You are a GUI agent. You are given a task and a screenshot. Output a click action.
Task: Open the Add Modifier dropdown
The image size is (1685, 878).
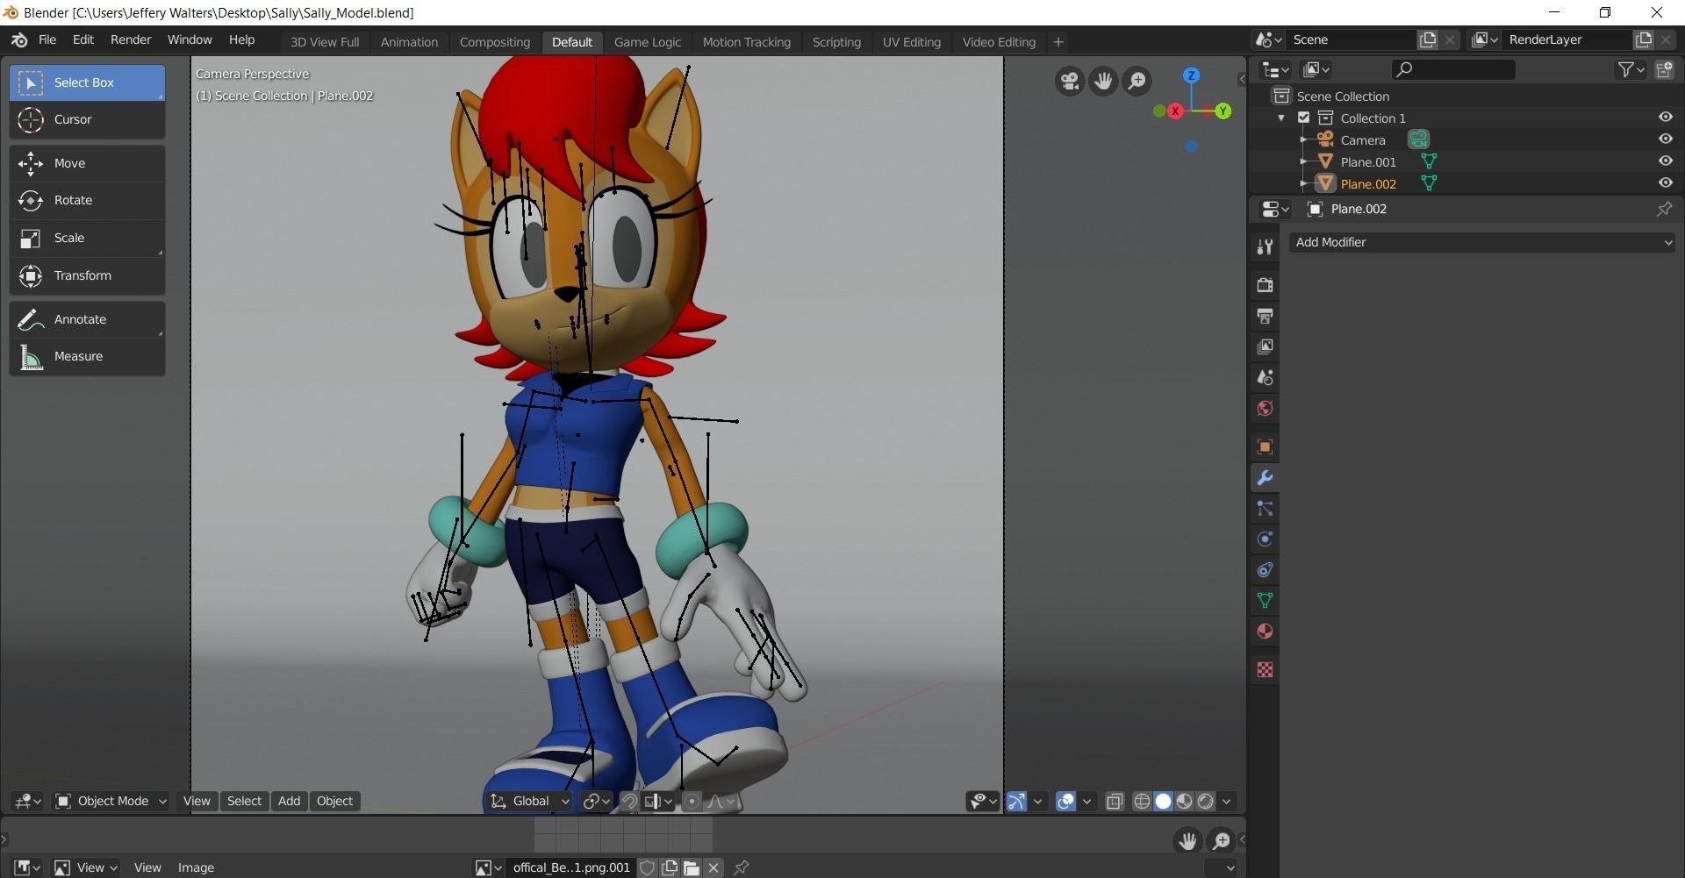tap(1481, 242)
